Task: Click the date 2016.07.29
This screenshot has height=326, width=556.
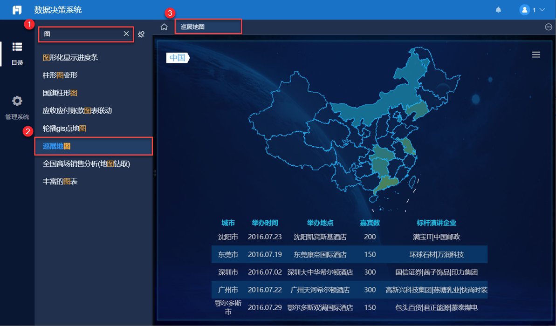Action: (x=265, y=307)
